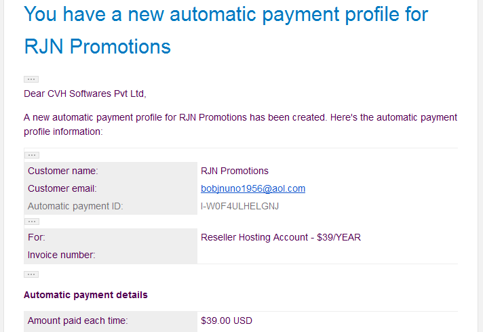Select the $39.00 USD amount value

[227, 320]
